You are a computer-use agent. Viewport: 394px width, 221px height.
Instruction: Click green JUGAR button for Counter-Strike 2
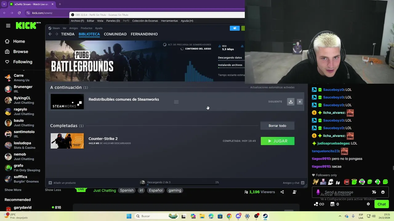(278, 141)
